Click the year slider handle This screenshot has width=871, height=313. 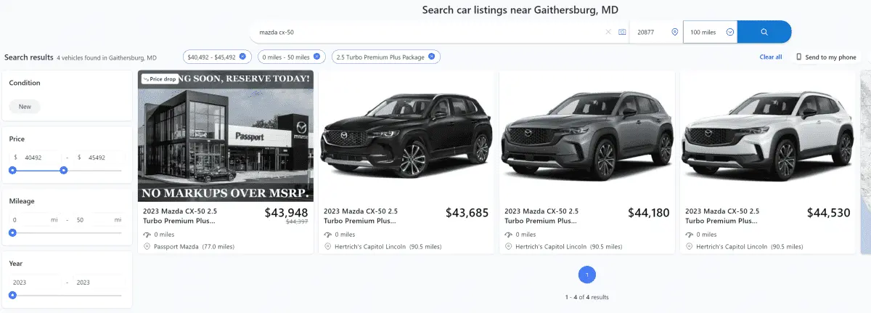pos(12,296)
